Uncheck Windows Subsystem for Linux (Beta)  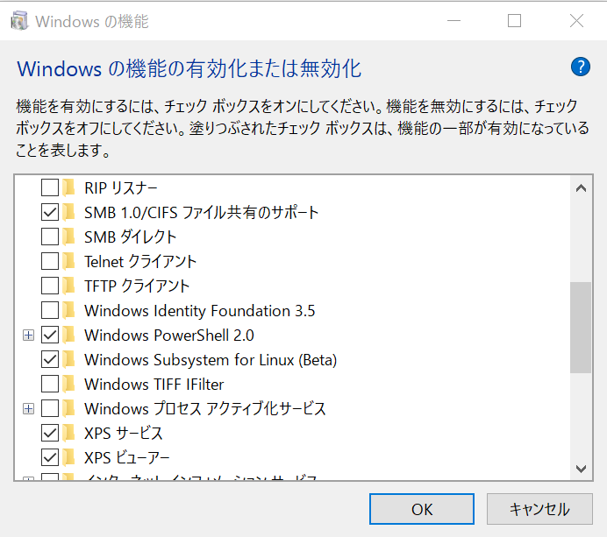point(50,359)
